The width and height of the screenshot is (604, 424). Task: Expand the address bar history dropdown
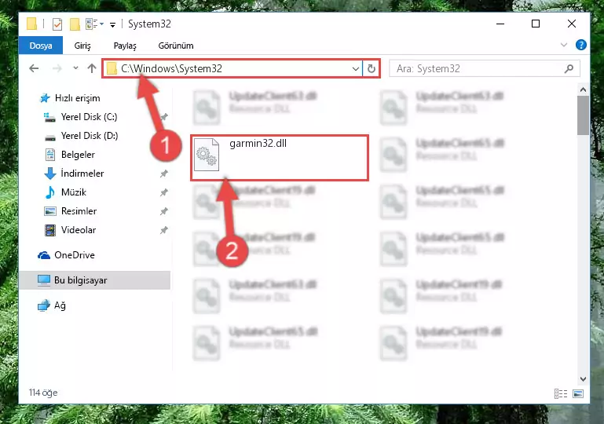tap(356, 69)
